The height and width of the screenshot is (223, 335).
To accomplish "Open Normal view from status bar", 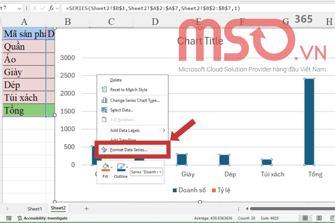I will (x=305, y=218).
